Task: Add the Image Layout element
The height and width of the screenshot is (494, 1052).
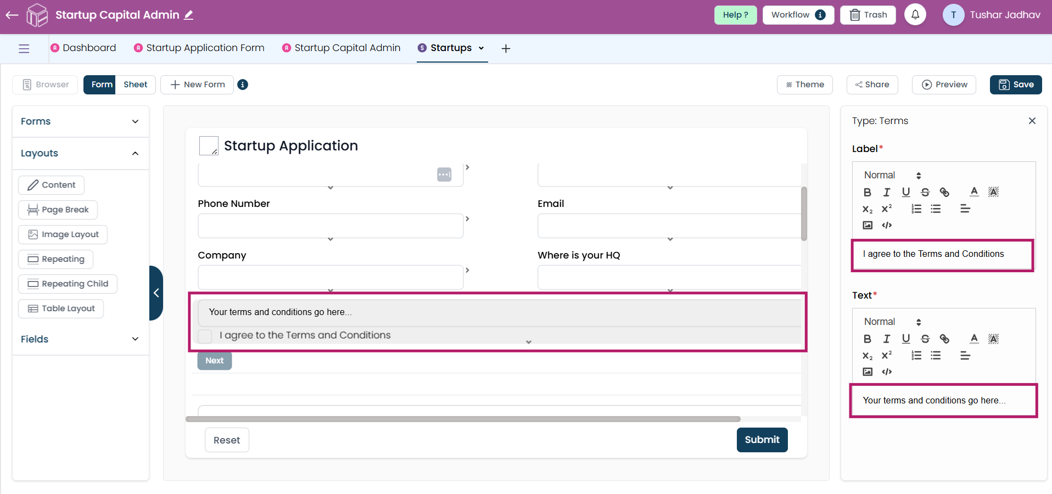Action: pos(63,234)
